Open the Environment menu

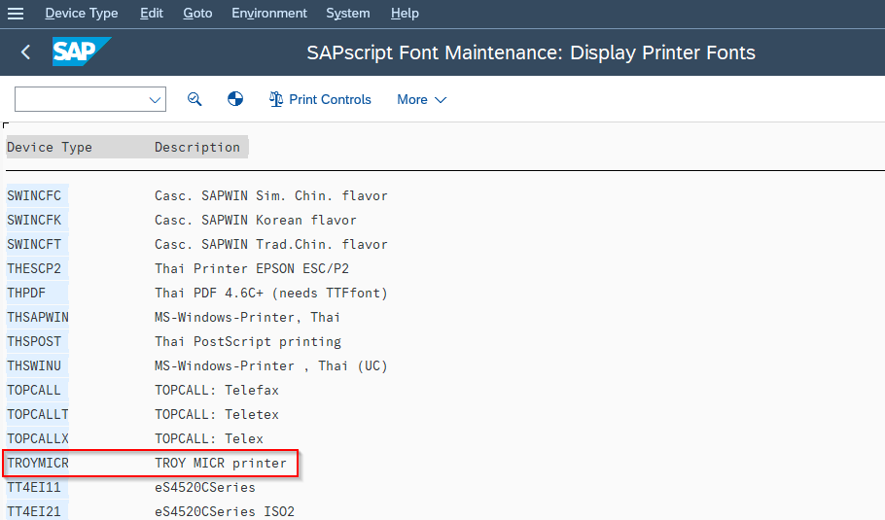(269, 13)
